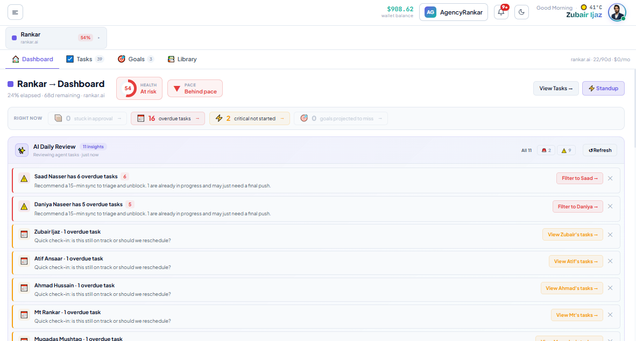Open the AgencyRankar workspace switcher
The width and height of the screenshot is (636, 341).
[x=454, y=12]
